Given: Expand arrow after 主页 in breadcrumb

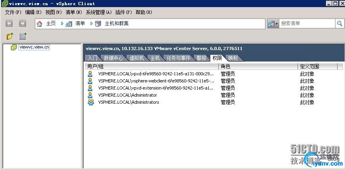Looking at the screenshot, I should click(x=62, y=23).
